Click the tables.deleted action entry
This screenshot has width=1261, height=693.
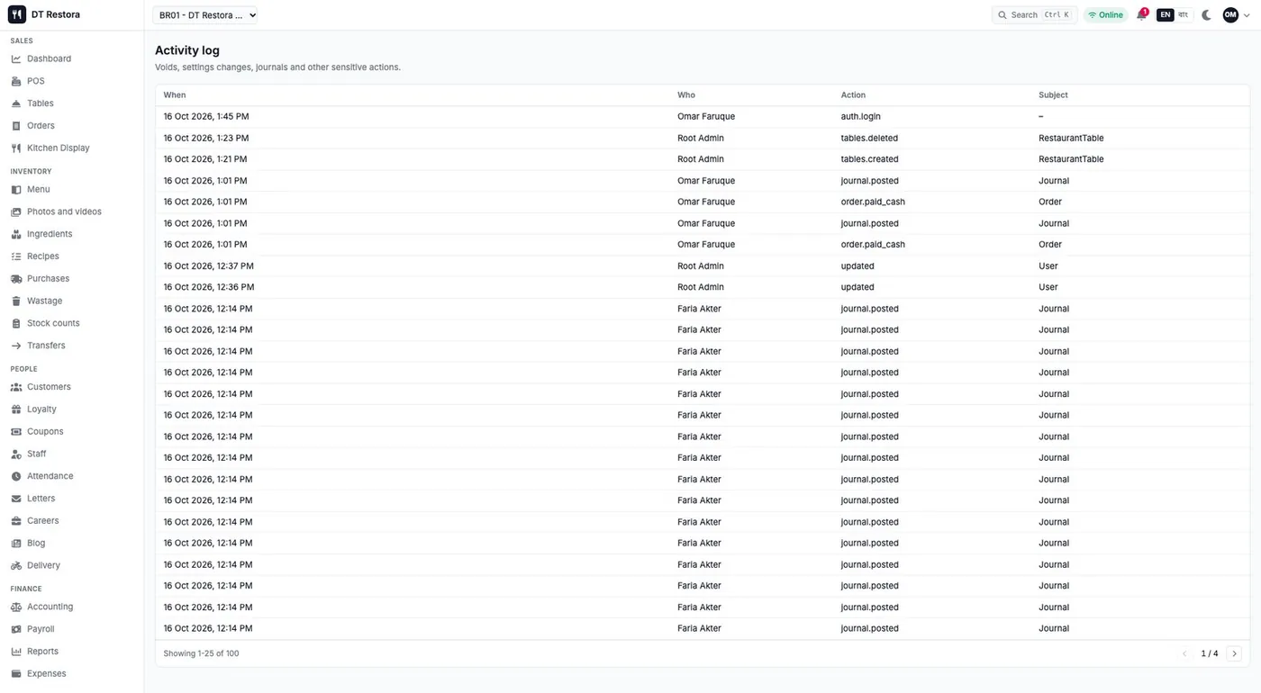pos(869,139)
